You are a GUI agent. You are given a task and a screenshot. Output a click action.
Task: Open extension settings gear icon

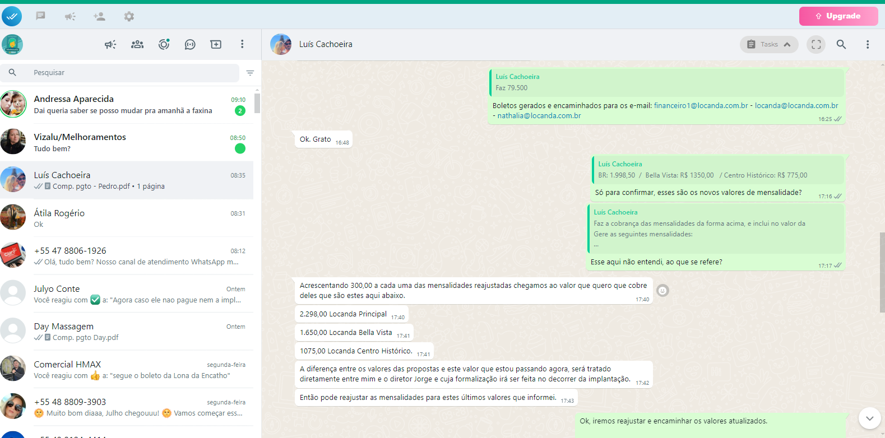pos(129,16)
